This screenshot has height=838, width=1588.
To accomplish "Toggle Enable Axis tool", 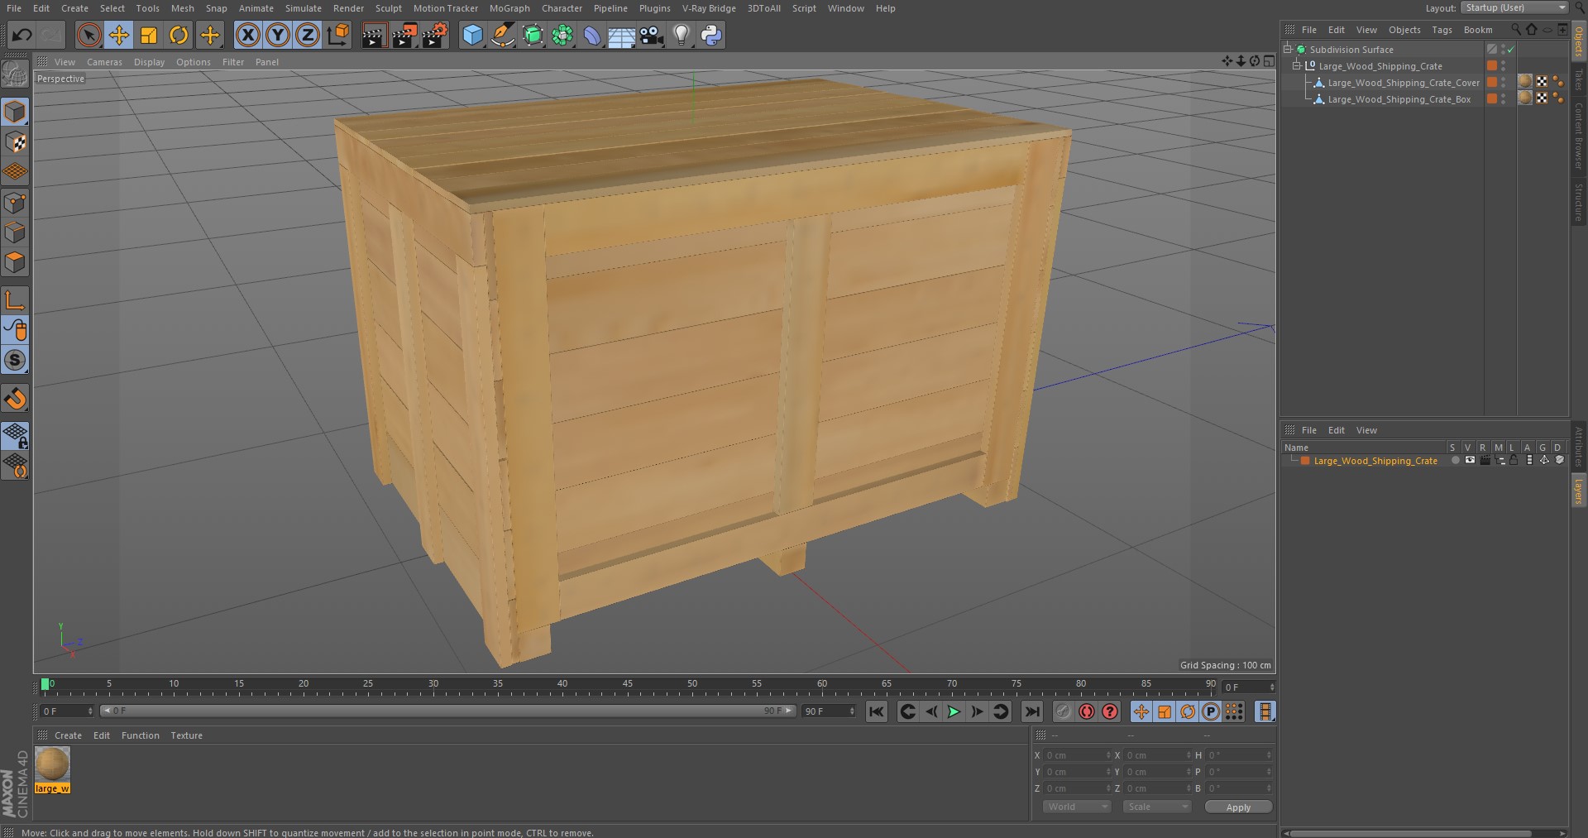I will [x=15, y=299].
